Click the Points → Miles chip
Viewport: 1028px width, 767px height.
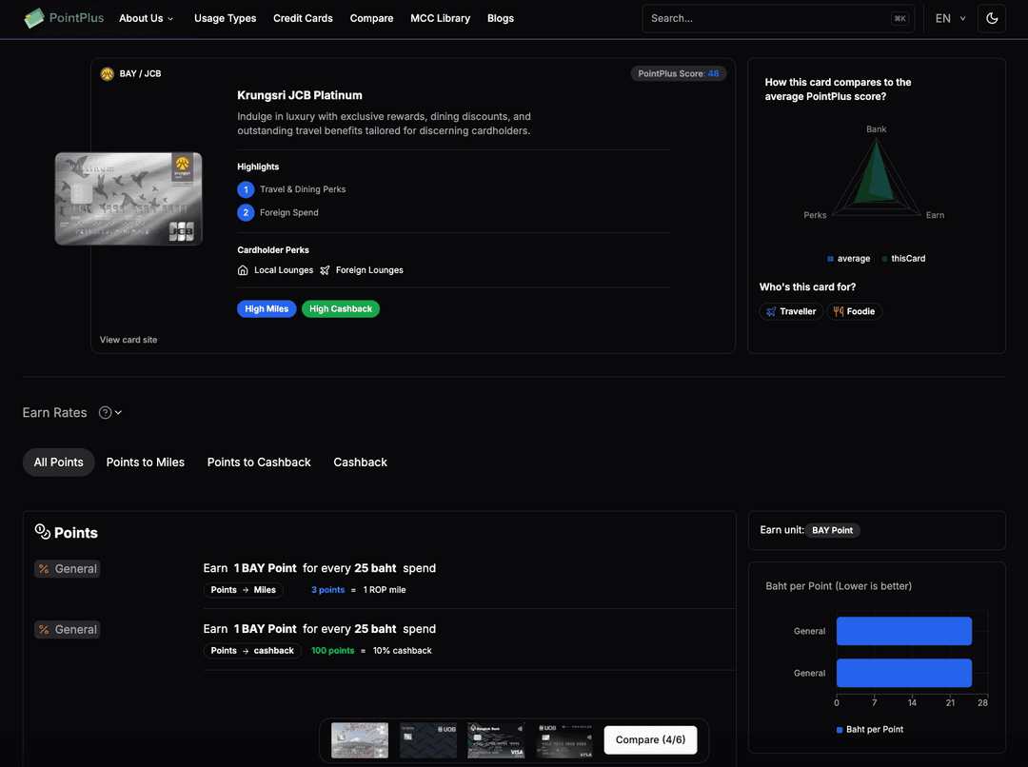click(x=244, y=590)
